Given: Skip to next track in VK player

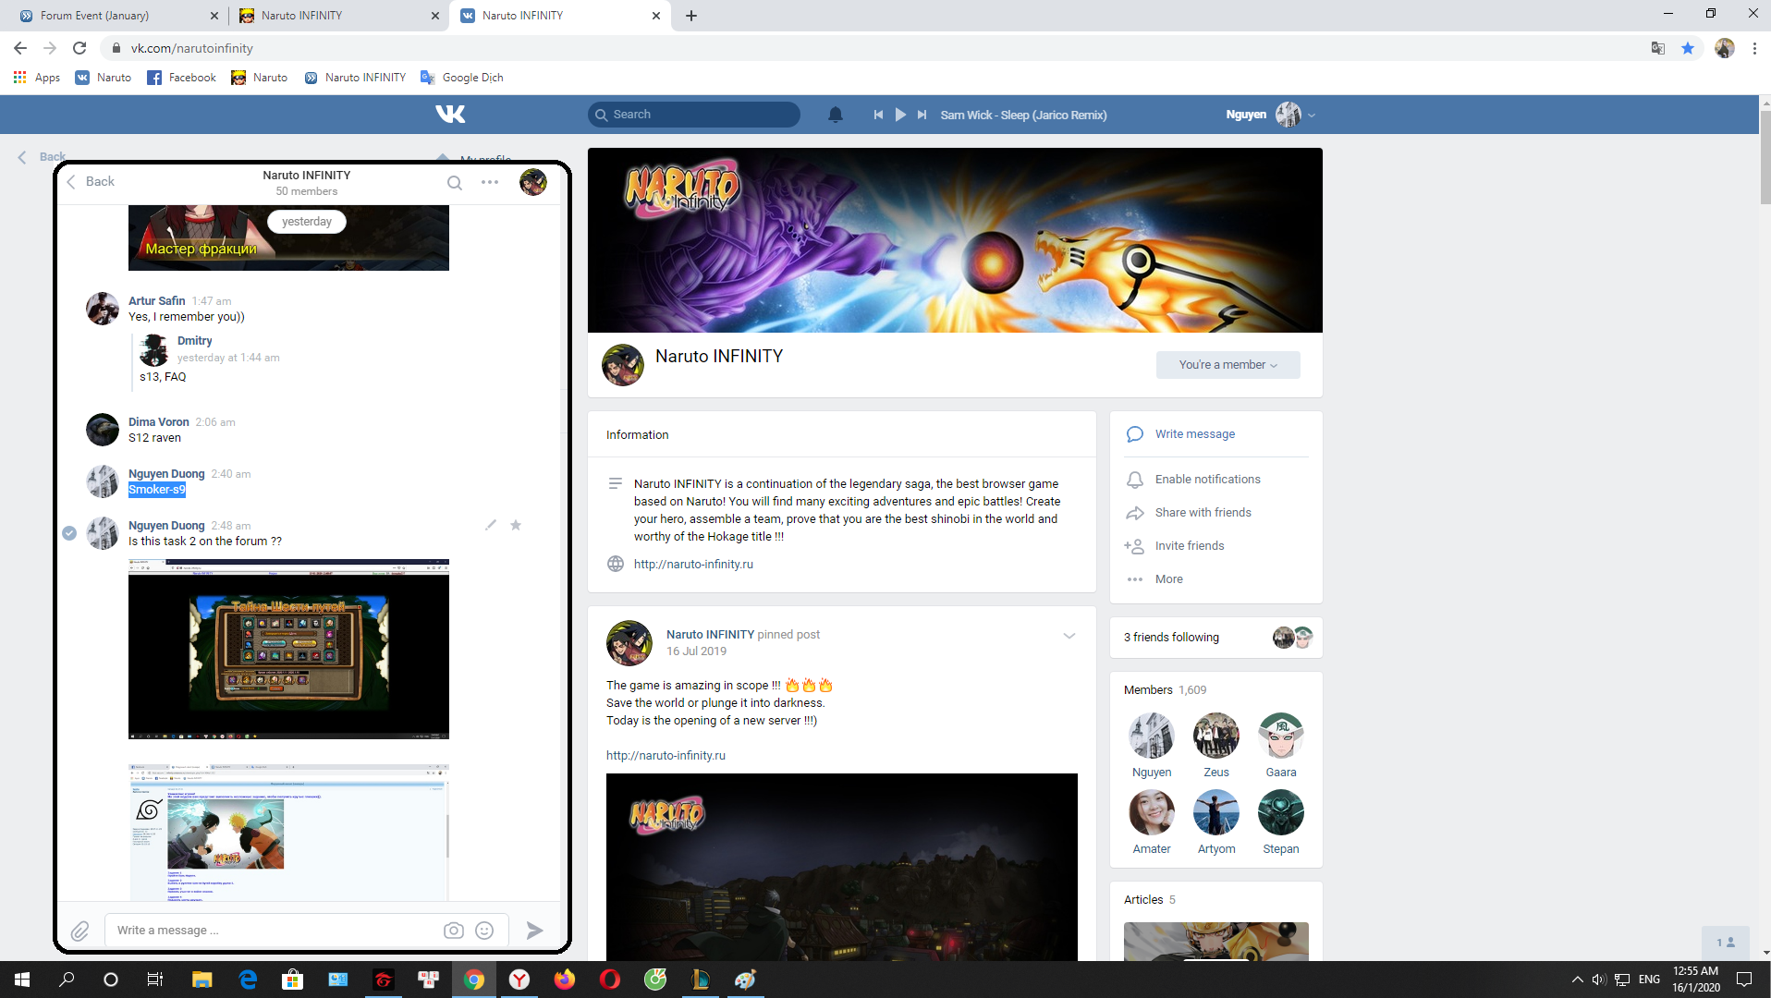Looking at the screenshot, I should pyautogui.click(x=922, y=115).
